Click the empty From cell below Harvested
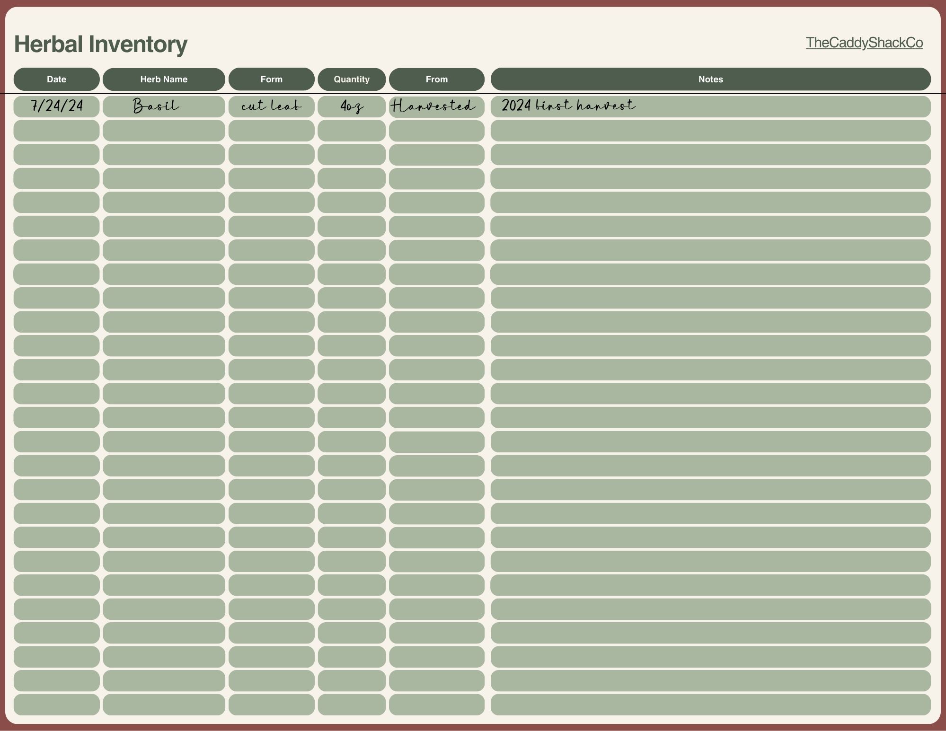946x731 pixels. (436, 131)
